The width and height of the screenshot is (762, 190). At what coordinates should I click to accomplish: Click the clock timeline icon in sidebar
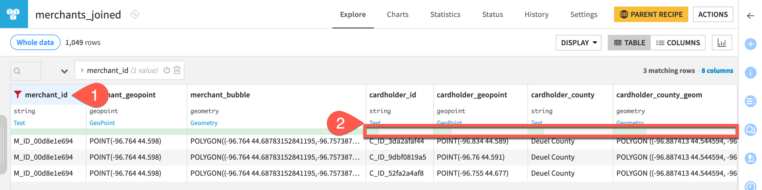(x=750, y=186)
